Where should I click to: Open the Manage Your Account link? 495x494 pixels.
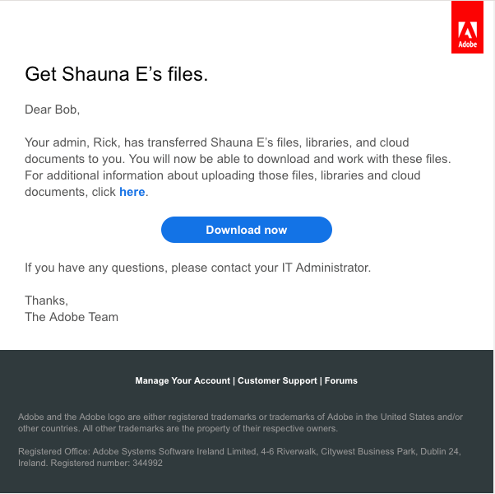click(x=183, y=381)
